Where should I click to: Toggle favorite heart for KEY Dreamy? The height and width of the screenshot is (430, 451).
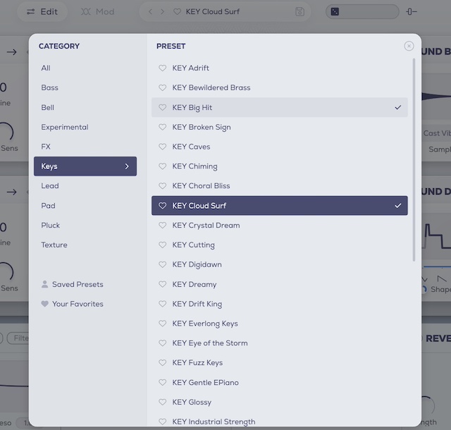point(162,285)
